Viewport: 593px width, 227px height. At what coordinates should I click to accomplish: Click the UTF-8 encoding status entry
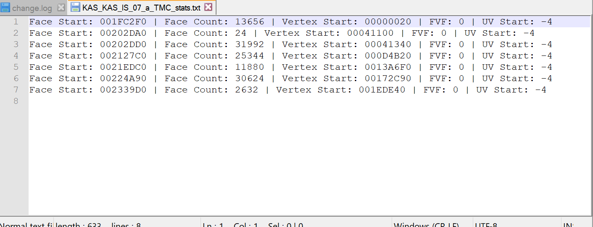(x=486, y=224)
